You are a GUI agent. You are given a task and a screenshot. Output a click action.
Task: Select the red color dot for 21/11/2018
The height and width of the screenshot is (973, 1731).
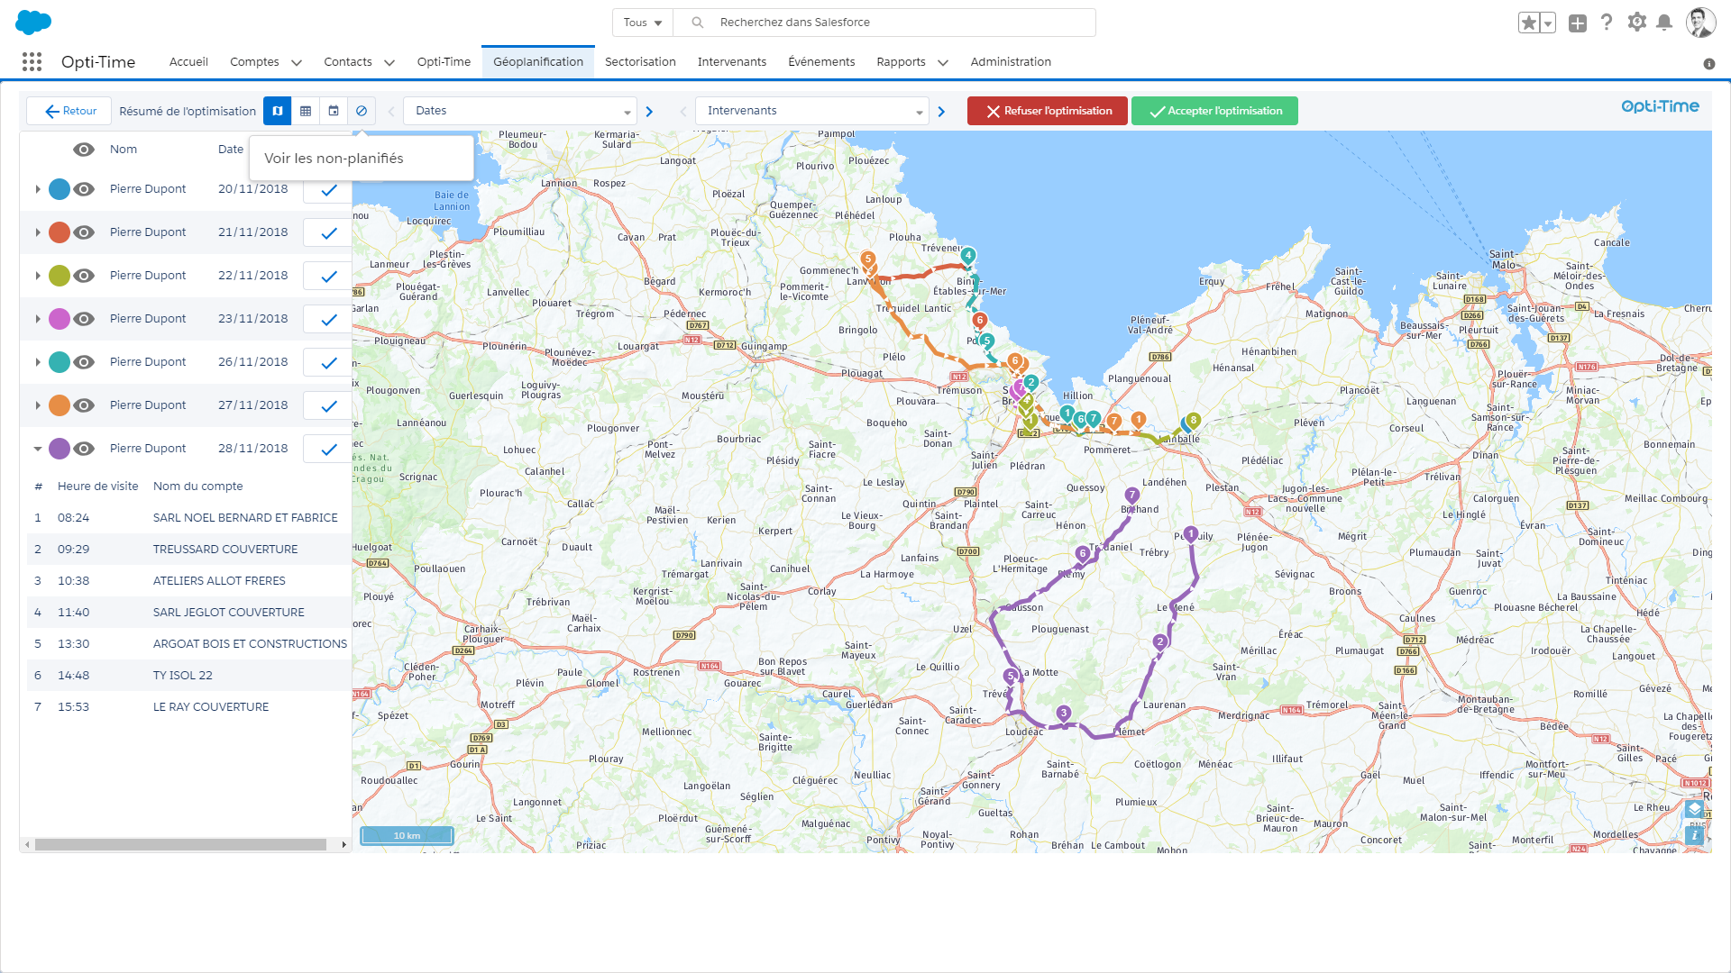click(60, 232)
